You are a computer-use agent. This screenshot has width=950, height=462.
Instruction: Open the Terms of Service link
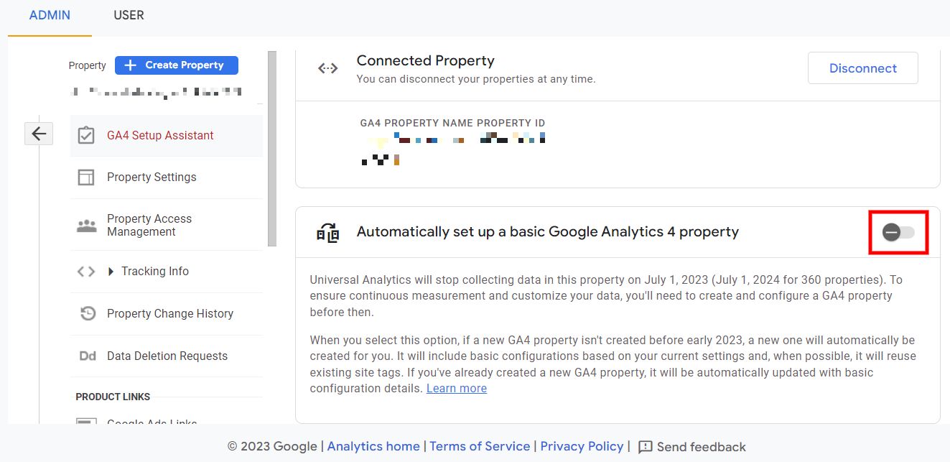(x=480, y=446)
